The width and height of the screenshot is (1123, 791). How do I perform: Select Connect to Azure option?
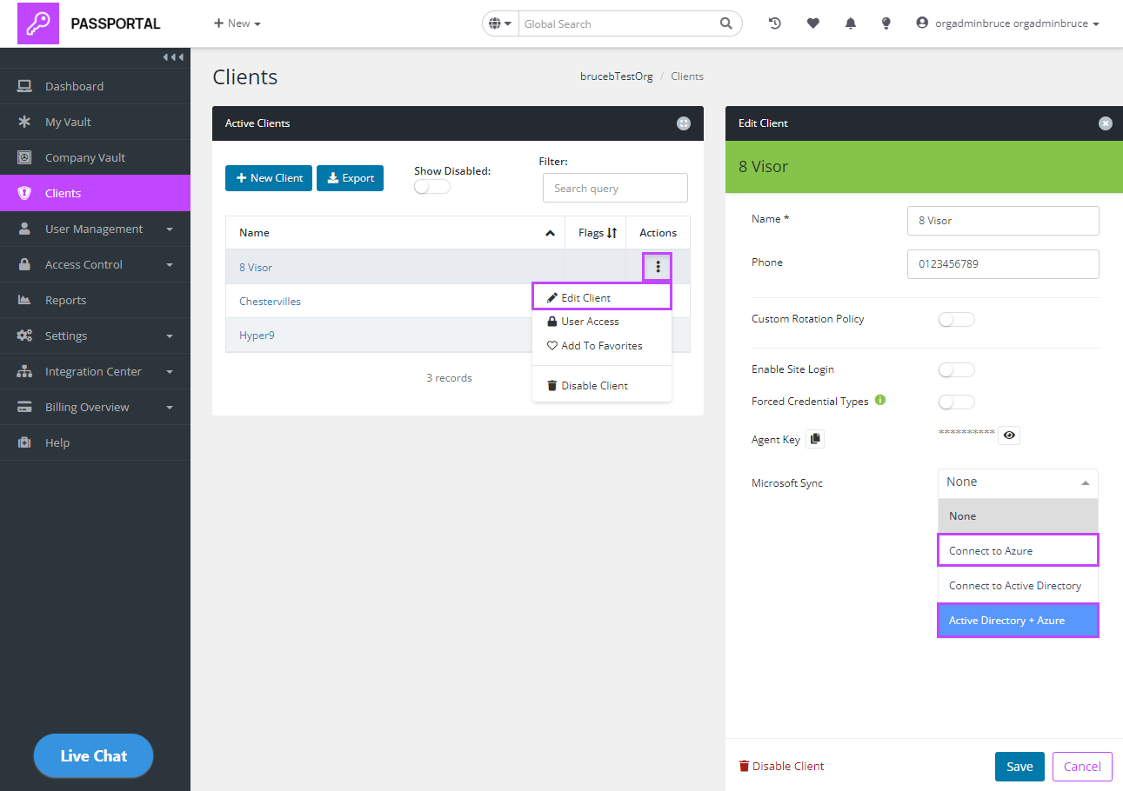point(1018,550)
